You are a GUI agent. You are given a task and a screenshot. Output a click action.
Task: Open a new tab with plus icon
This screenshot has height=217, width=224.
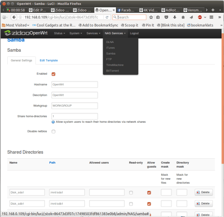tap(213, 10)
